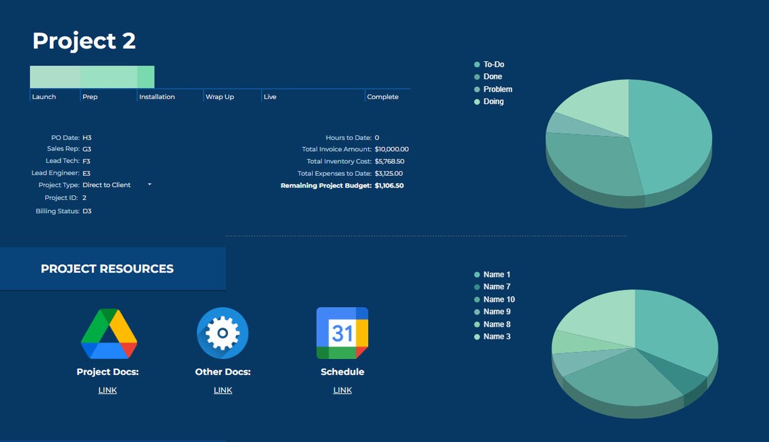Click the Name 10 legend dot
The height and width of the screenshot is (442, 769).
tap(476, 299)
